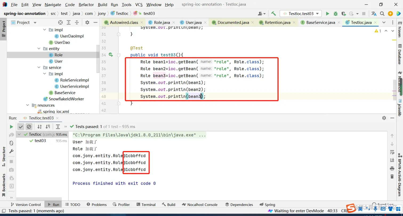Open the Dependencies tool window

coord(239,205)
